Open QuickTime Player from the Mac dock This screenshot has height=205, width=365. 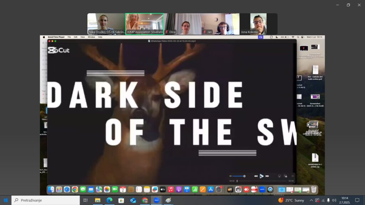[270, 189]
